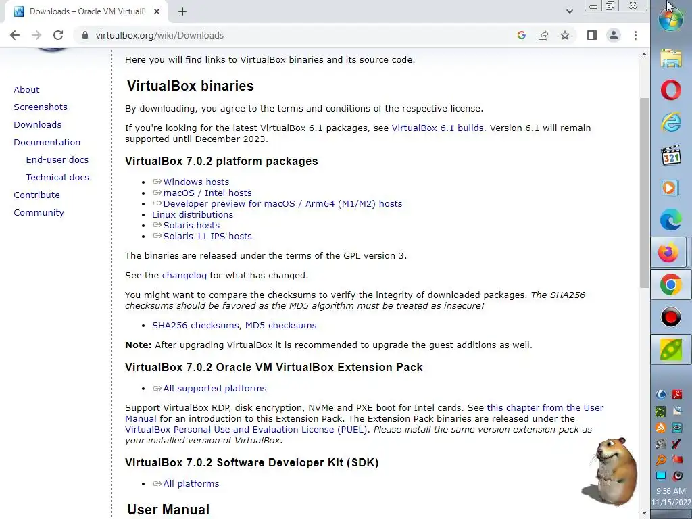Click the macOS / Intel hosts link
Viewport: 692px width, 519px height.
207,193
